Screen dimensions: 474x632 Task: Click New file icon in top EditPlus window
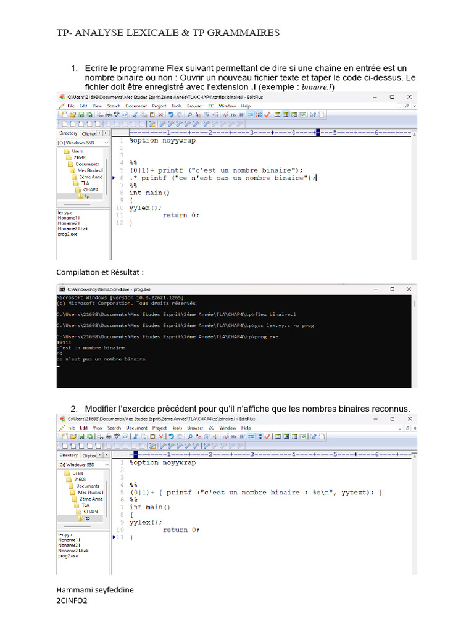pyautogui.click(x=64, y=115)
